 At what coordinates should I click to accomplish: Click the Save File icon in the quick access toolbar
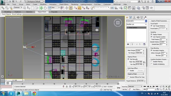[13, 1]
